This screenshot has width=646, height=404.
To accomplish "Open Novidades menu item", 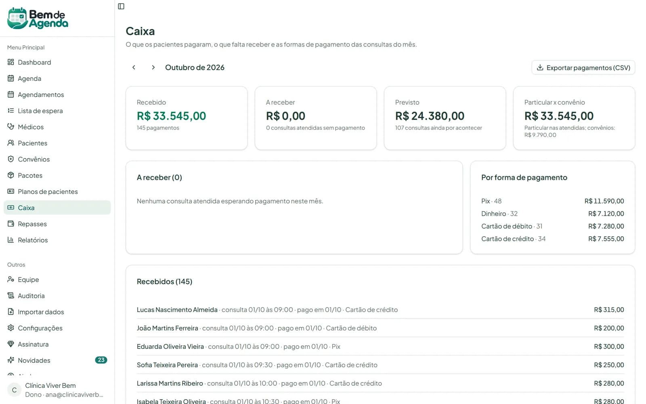I will [x=57, y=360].
